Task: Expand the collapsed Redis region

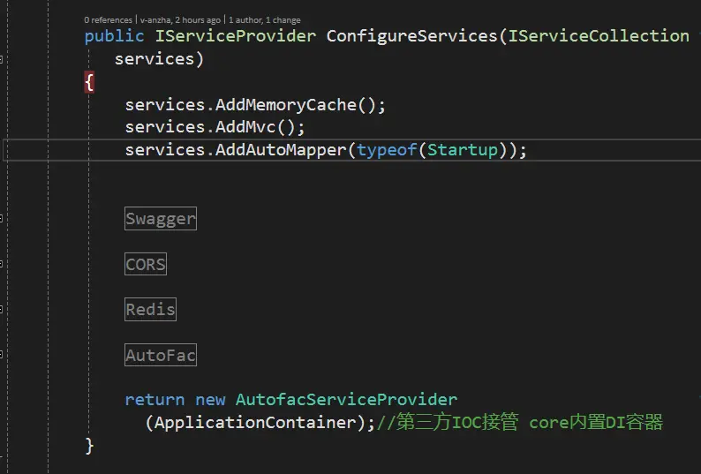Action: (151, 310)
